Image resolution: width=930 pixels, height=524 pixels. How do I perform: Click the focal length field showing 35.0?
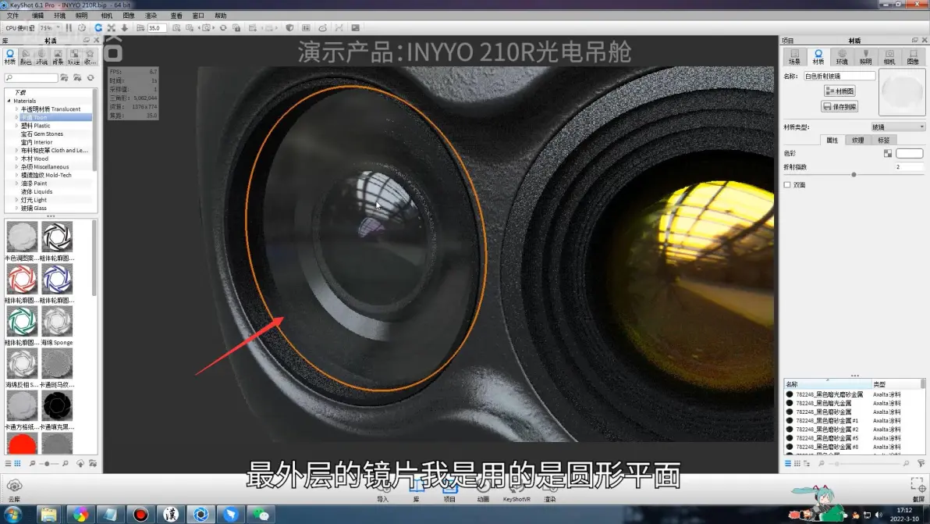pos(156,28)
